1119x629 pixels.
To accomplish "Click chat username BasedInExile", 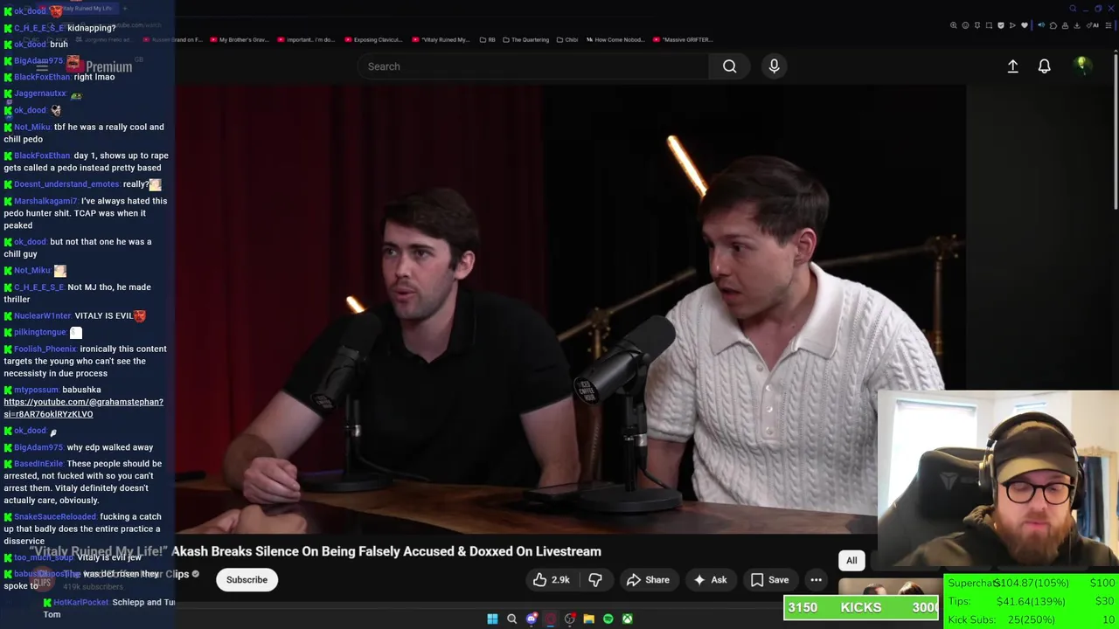I will [38, 464].
